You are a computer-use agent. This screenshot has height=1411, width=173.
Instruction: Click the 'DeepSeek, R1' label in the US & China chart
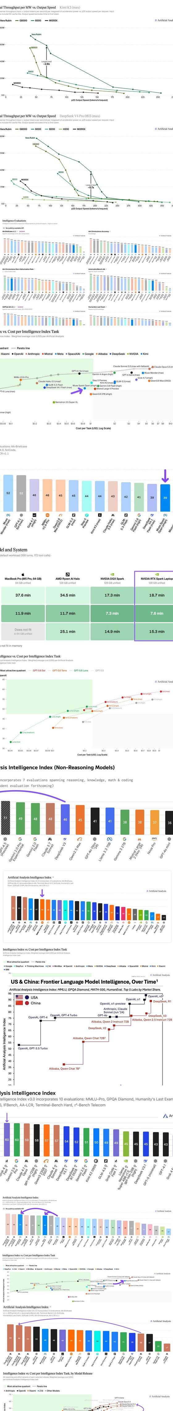tap(162, 1001)
